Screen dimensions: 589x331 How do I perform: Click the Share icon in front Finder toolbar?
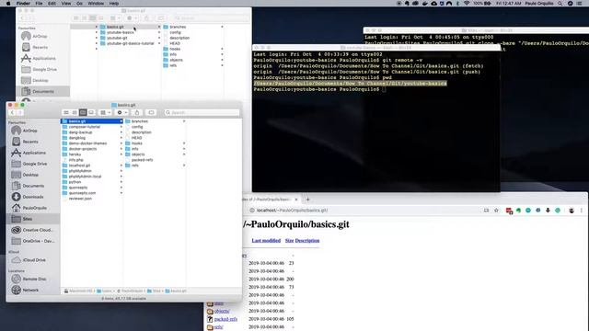[x=137, y=112]
